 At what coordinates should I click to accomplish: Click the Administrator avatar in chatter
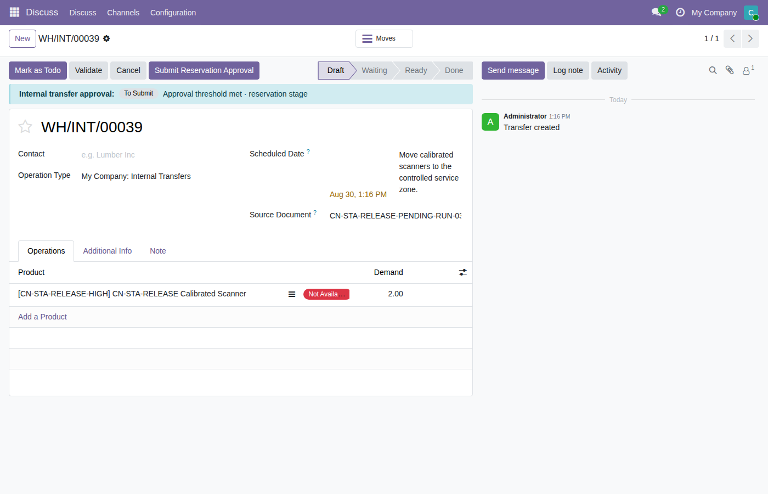(490, 122)
